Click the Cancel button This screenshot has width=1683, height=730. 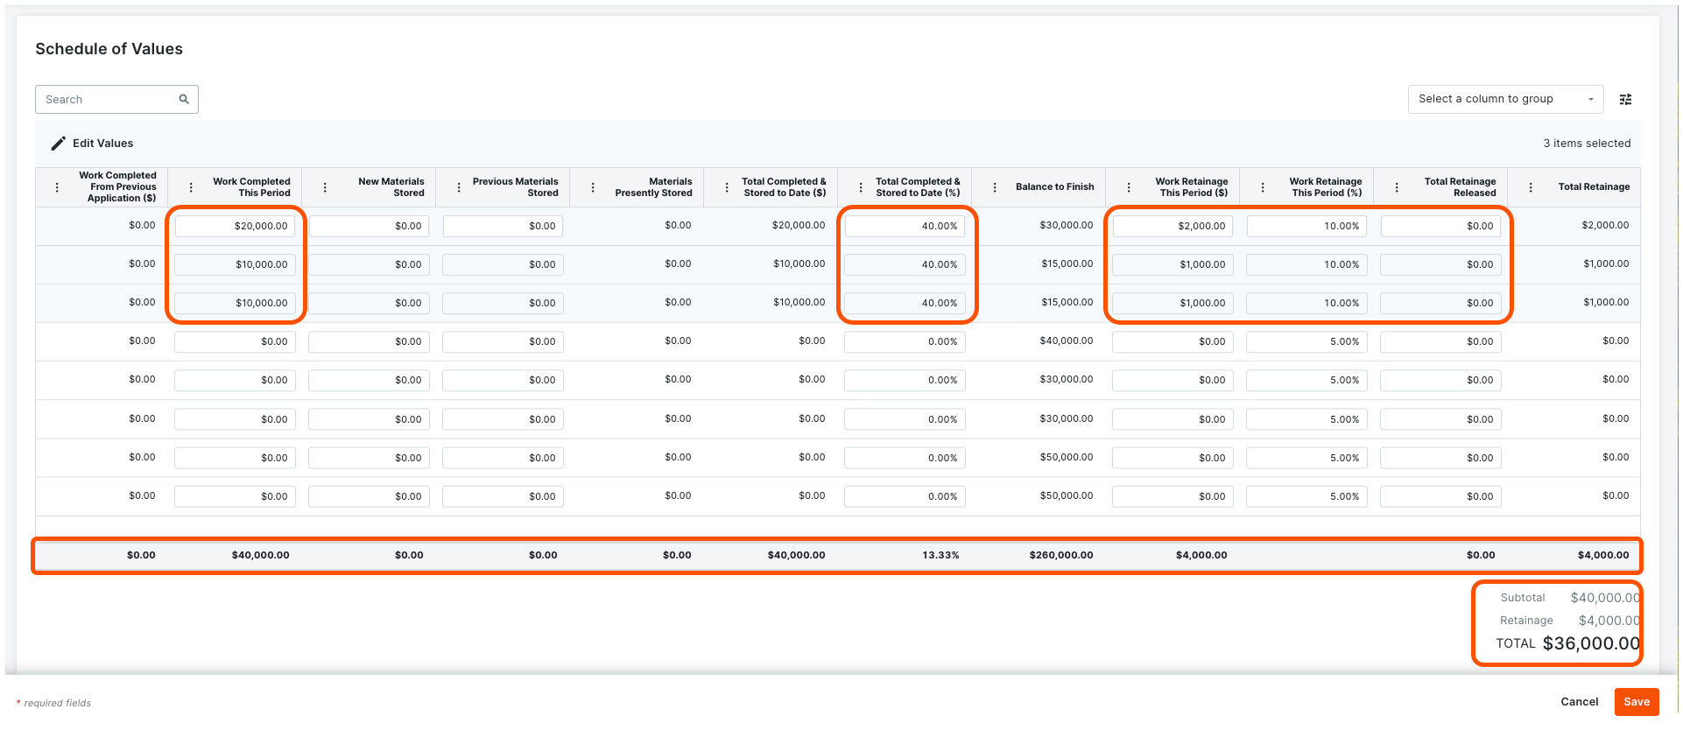click(x=1579, y=702)
